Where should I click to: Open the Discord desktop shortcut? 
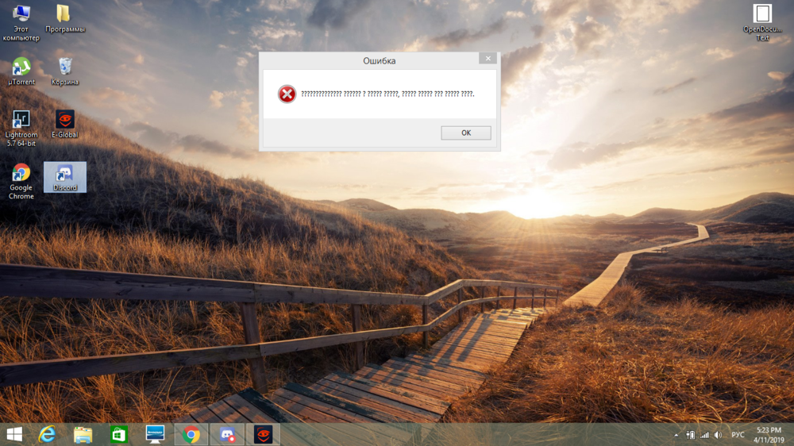(65, 176)
